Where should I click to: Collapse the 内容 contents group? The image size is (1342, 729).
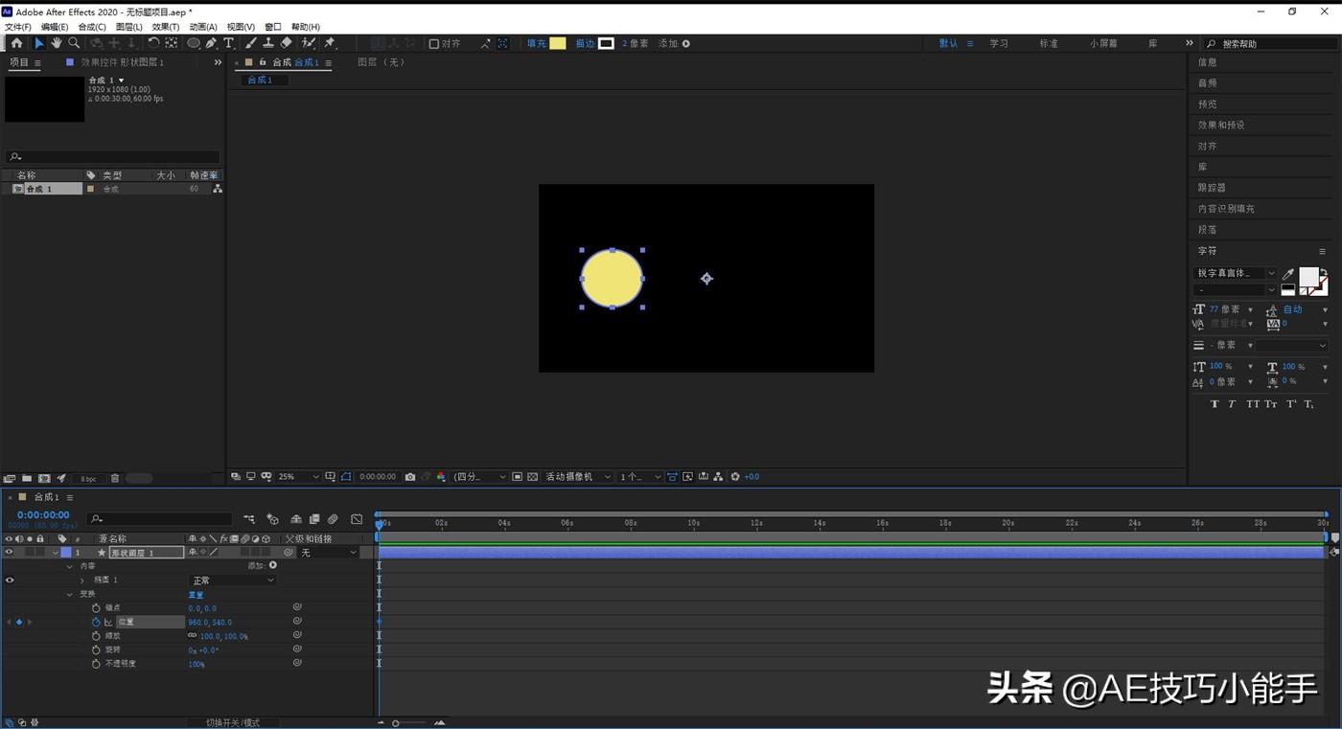[70, 566]
